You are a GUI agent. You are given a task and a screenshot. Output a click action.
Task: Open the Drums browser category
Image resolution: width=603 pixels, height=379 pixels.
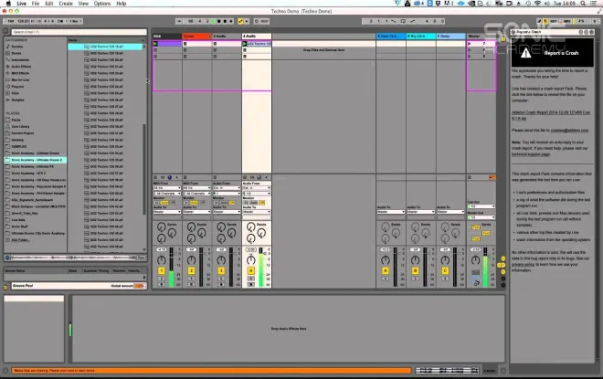click(16, 53)
